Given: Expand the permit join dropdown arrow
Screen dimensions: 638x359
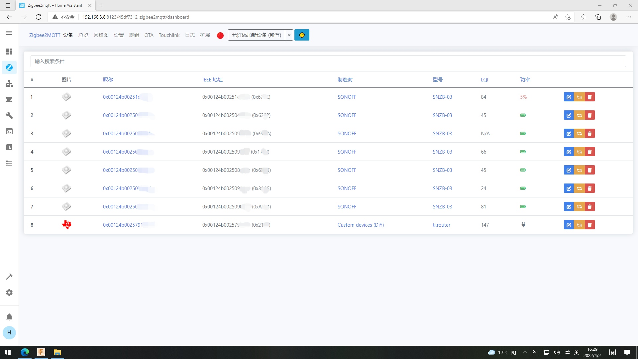Looking at the screenshot, I should tap(289, 35).
